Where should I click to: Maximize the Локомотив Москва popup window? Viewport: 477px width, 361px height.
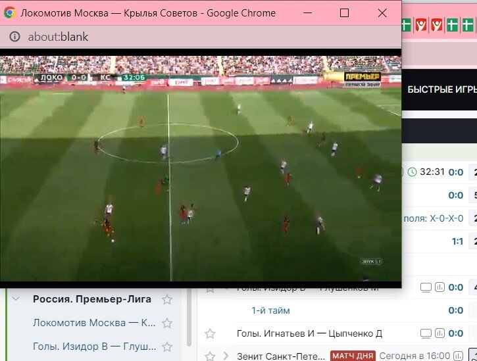(344, 13)
